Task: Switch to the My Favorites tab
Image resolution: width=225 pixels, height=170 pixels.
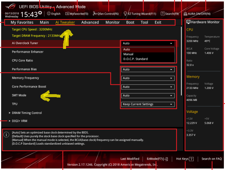Action: pyautogui.click(x=22, y=22)
